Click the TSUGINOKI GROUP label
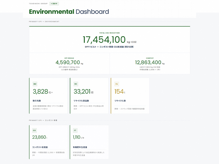Image resolution: width=219 pixels, height=164 pixels. pyautogui.click(x=38, y=4)
